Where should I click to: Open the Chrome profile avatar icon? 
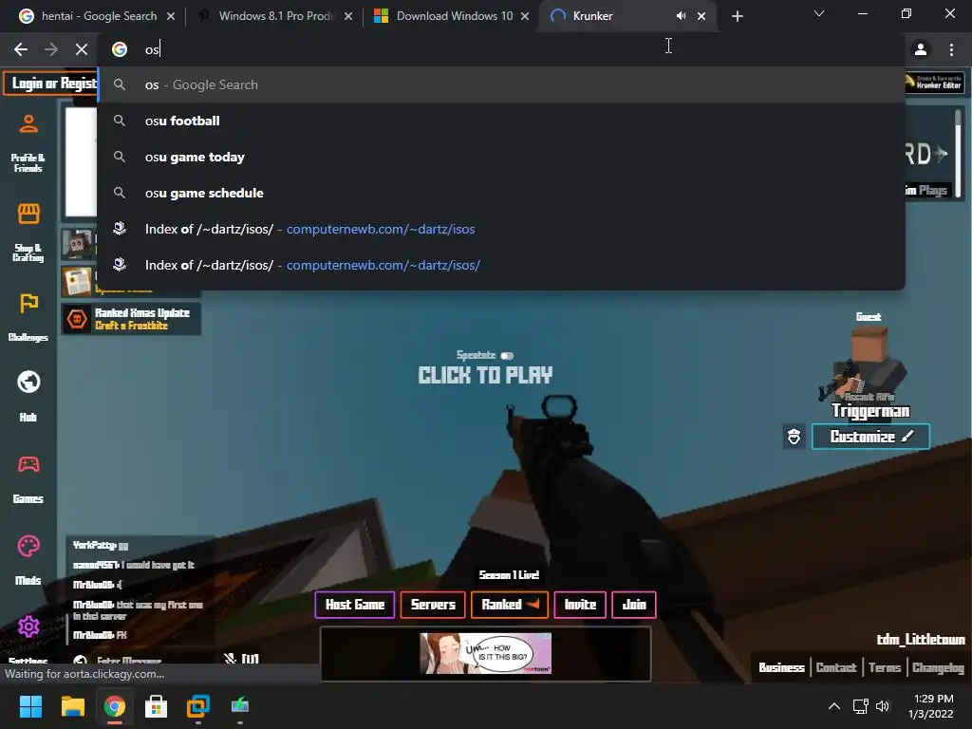[921, 49]
